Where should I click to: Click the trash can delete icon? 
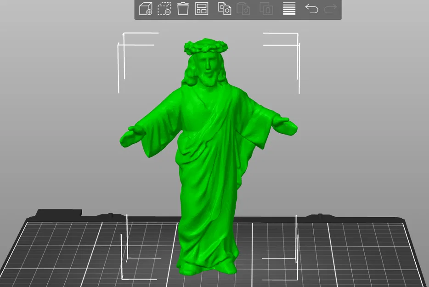point(183,8)
